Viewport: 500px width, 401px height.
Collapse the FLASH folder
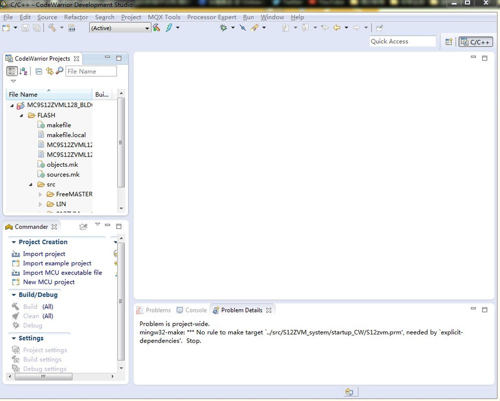coord(22,116)
